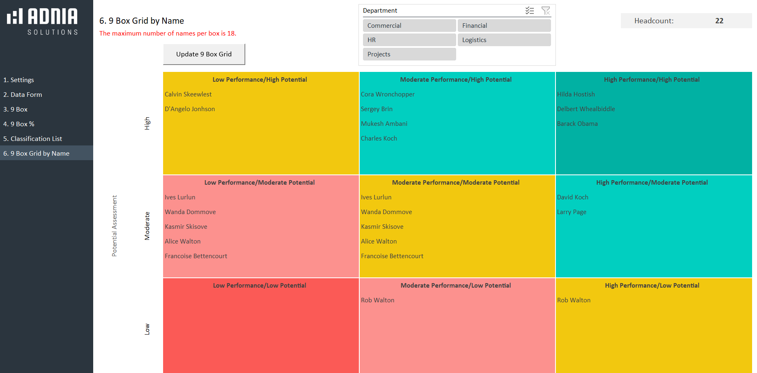Filter the grid by HR department
Viewport: 757px width, 373px height.
point(409,40)
